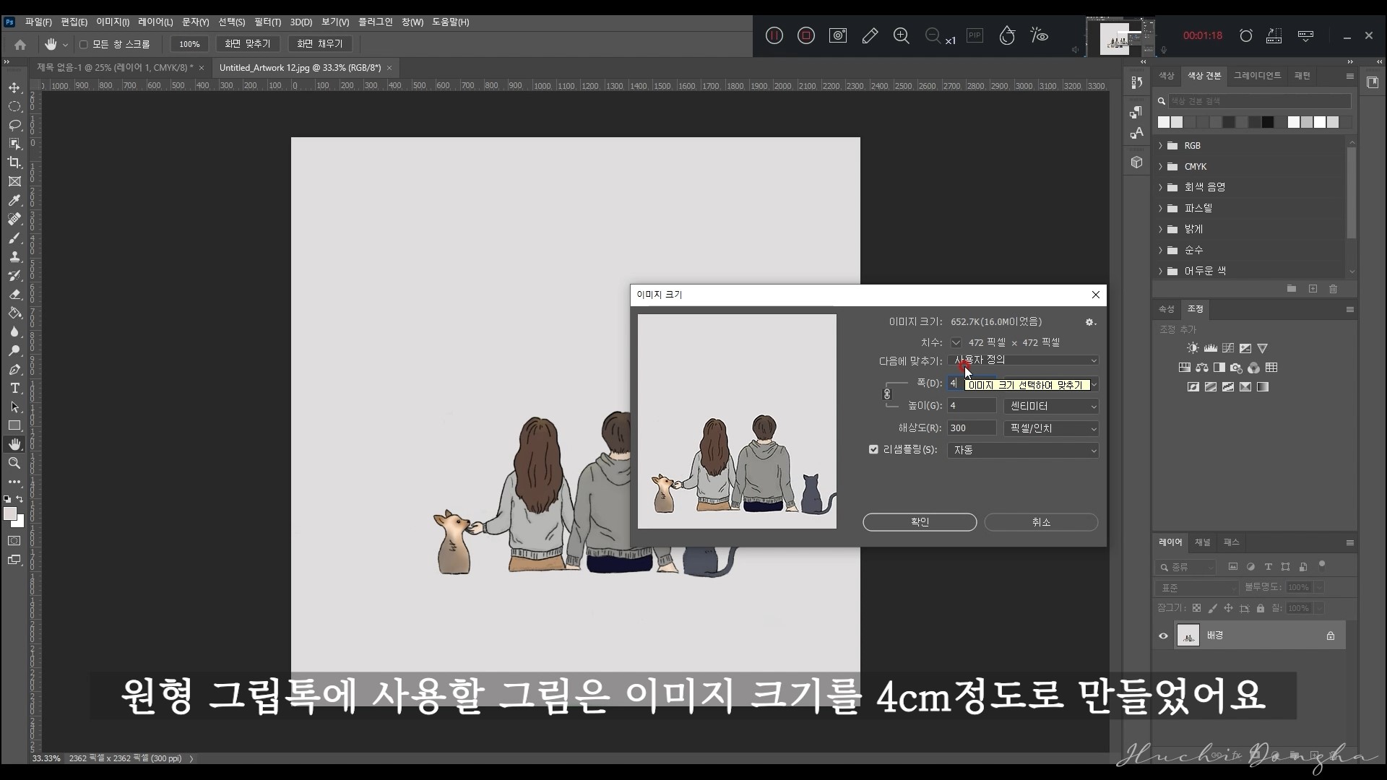
Task: Open the 해상도 units dropdown
Action: (x=1051, y=428)
